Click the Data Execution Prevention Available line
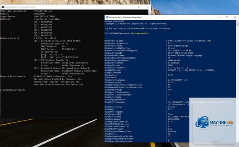 pyautogui.click(x=58, y=85)
